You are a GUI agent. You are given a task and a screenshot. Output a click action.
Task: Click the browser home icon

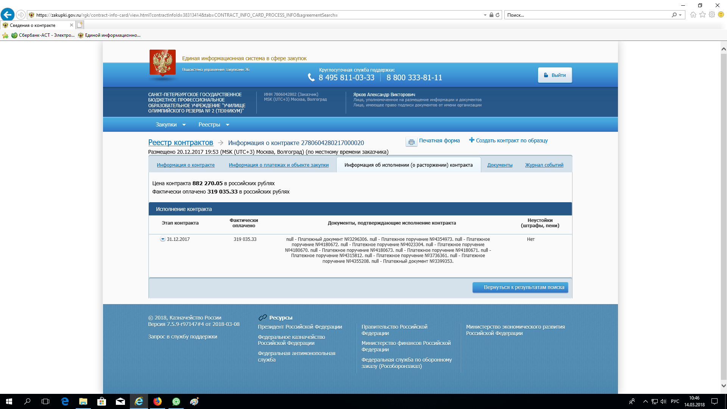(693, 15)
